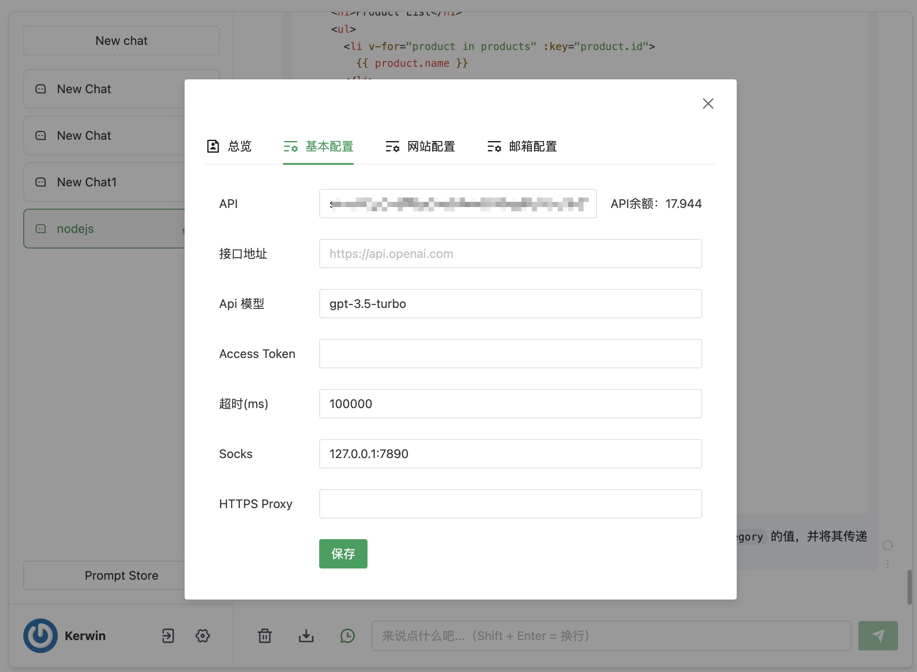Open the 网站配置 tab
This screenshot has height=672, width=917.
(421, 147)
